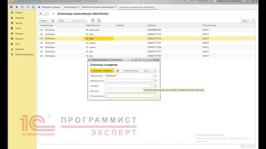
Task: Click the scanner icon after Отменить поиск
Action: (93, 20)
